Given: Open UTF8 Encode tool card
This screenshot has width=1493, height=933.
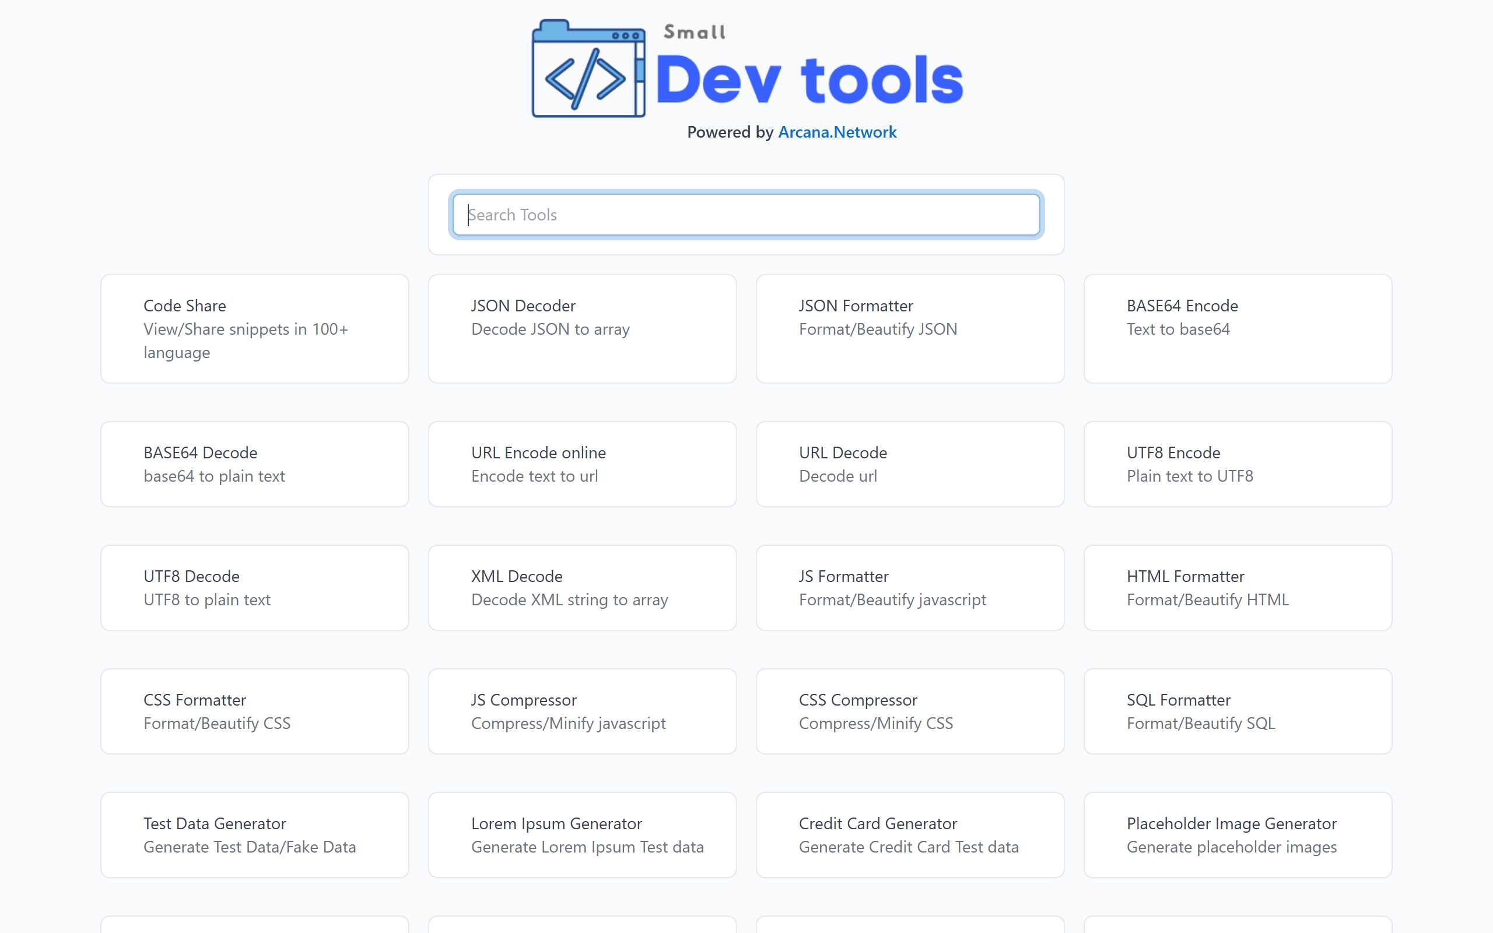Looking at the screenshot, I should coord(1237,464).
